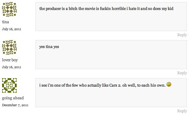The image size is (189, 115).
Task: Click empty area of tina's comment box
Action: pyautogui.click(x=111, y=21)
